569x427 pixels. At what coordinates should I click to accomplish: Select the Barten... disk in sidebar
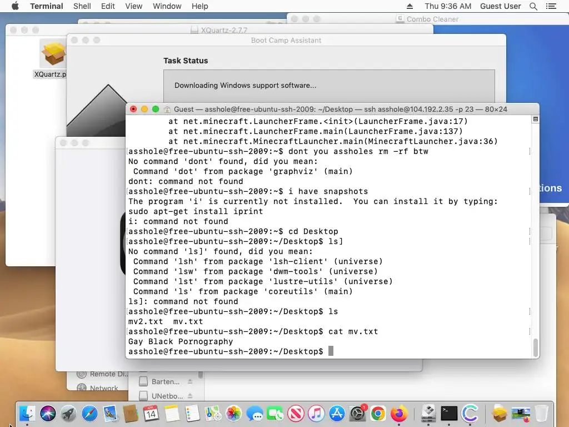pos(166,381)
